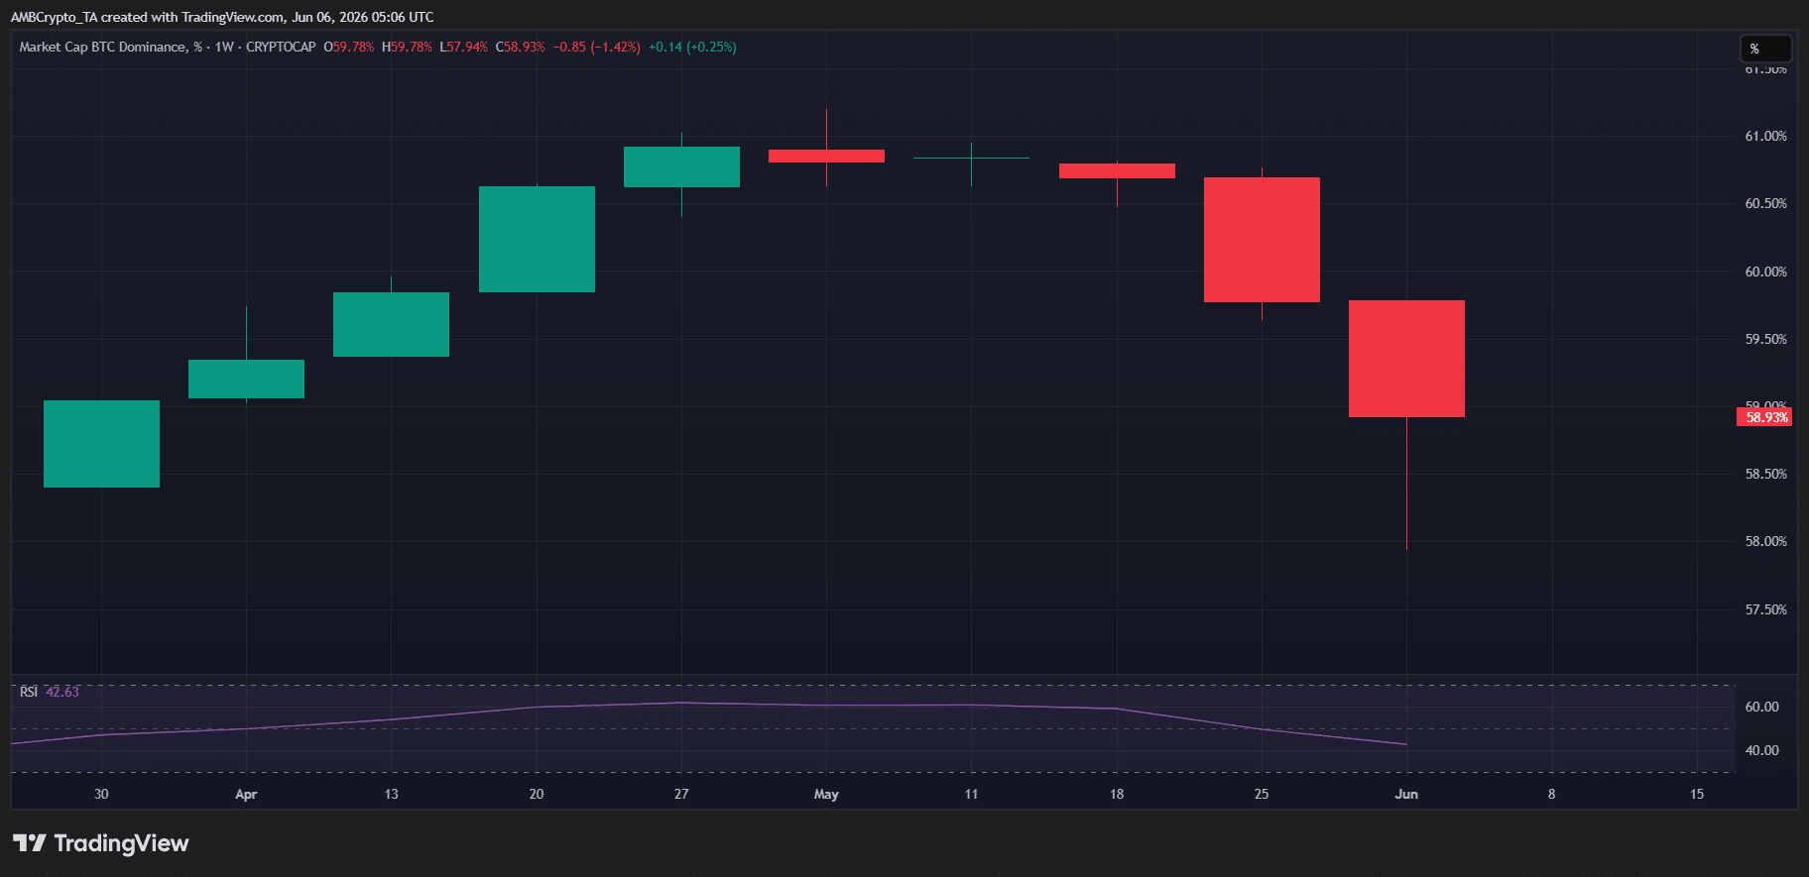Select the red candle for May 25 week
The image size is (1809, 877).
[x=1262, y=240]
